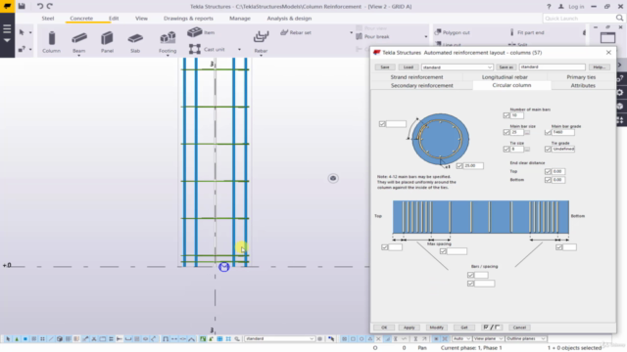
Task: Open the Outline planes dropdown
Action: coord(525,339)
